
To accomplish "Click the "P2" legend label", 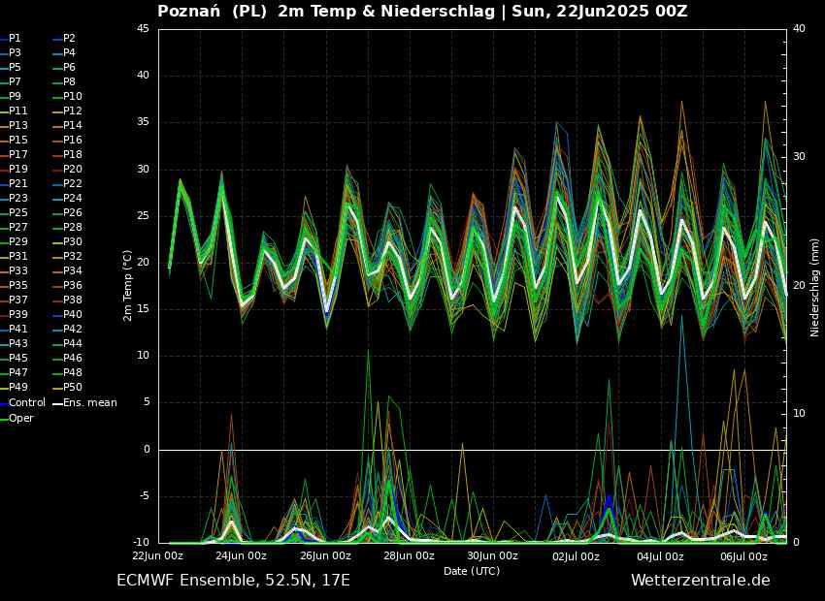I will [x=69, y=39].
